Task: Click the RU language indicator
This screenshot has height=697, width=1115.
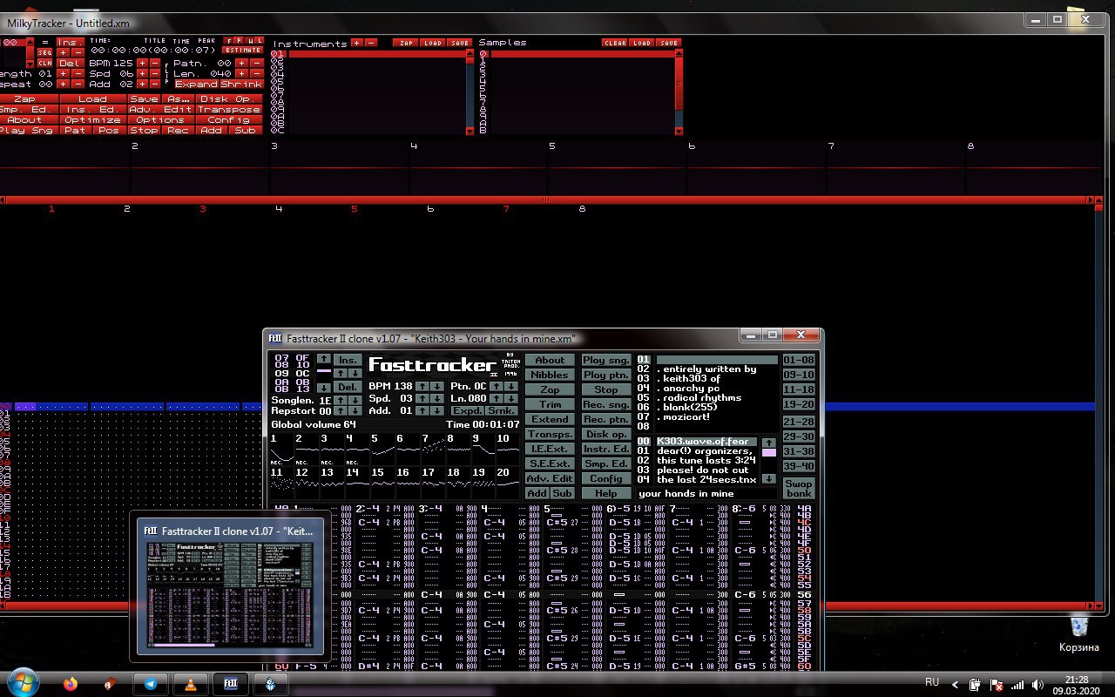Action: click(932, 681)
